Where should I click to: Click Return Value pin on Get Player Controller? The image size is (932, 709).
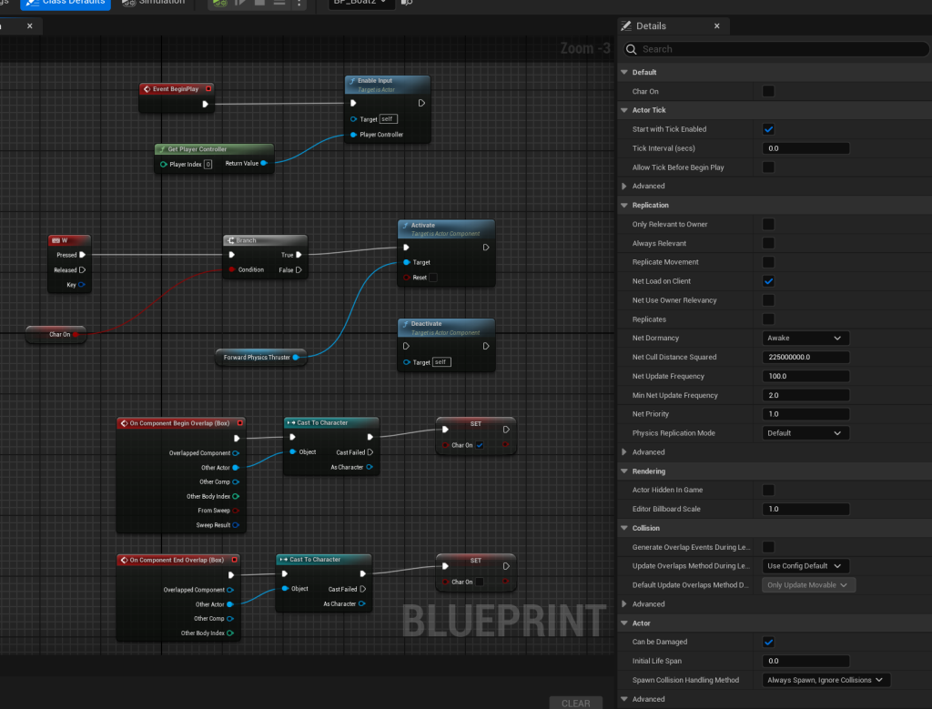click(x=263, y=164)
